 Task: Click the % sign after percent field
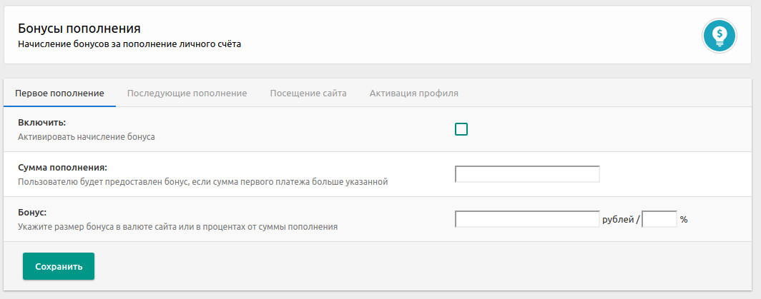684,220
